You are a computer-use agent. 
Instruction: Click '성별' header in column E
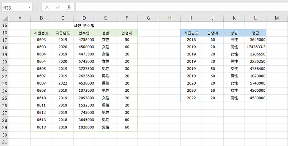(106, 33)
